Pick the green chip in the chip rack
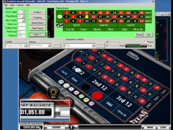 pos(81,96)
